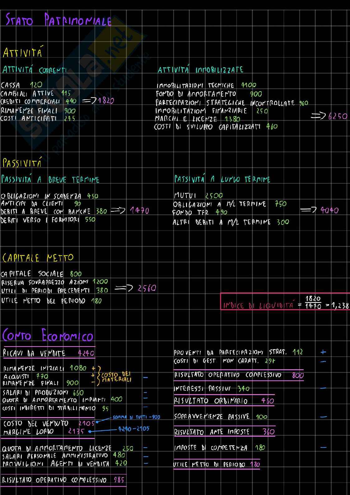Click the yellow 'Attività' section title

22,53
